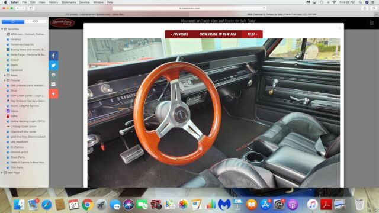The image size is (379, 213).
Task: Open the Kitsap Credit Union bookmark
Action: [21, 127]
